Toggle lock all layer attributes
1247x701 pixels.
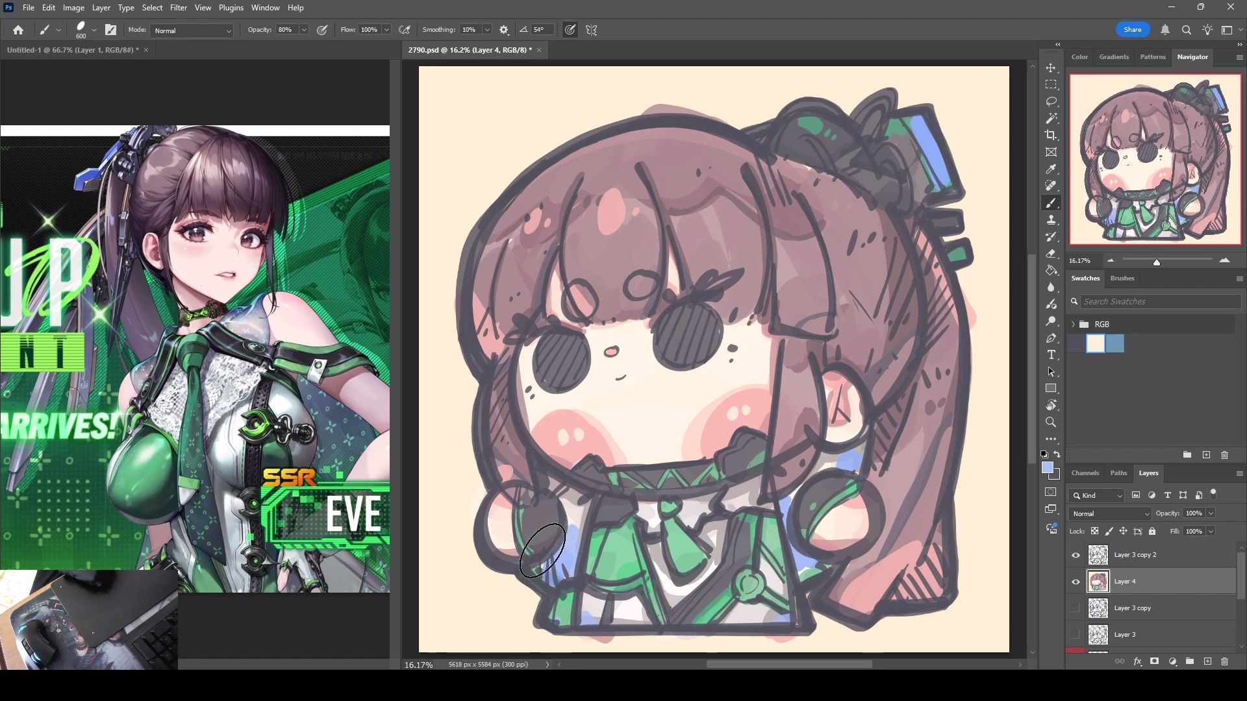point(1152,531)
